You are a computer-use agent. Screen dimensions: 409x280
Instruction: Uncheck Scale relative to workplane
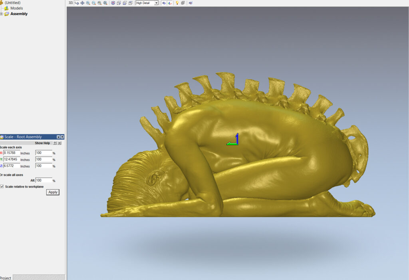[x=2, y=187]
